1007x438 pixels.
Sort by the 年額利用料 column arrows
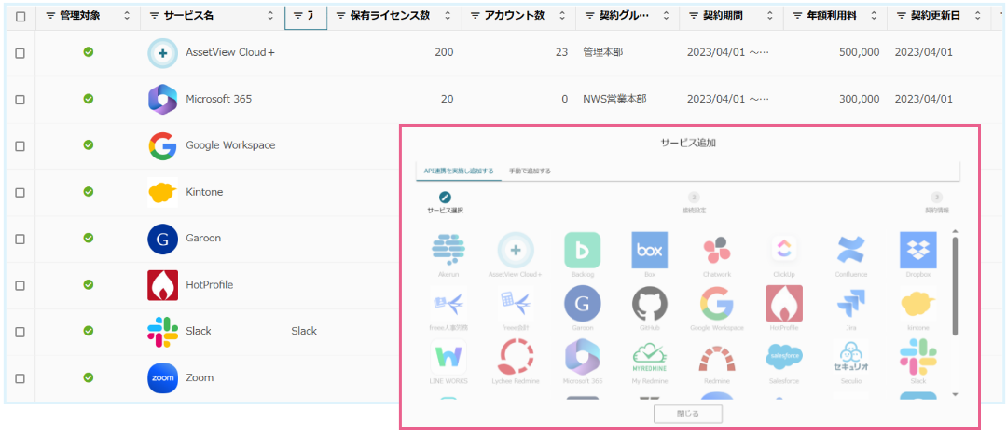point(874,16)
